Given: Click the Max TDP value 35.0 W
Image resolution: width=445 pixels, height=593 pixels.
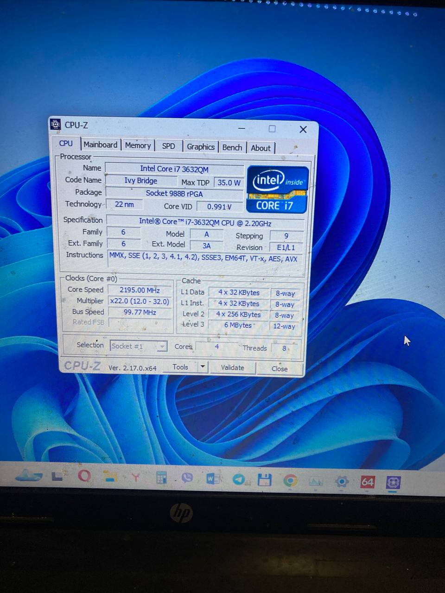Looking at the screenshot, I should (229, 183).
